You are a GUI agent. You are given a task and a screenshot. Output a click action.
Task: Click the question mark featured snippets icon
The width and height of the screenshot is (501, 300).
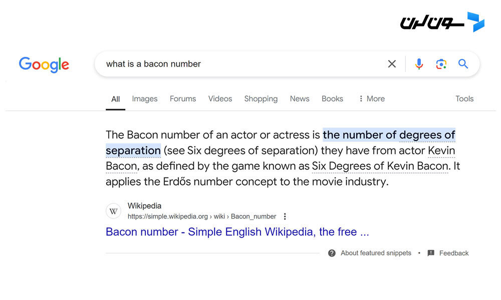(x=332, y=253)
